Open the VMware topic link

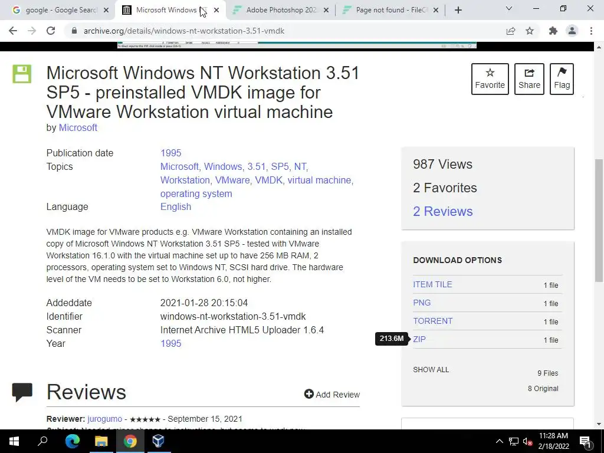point(232,180)
